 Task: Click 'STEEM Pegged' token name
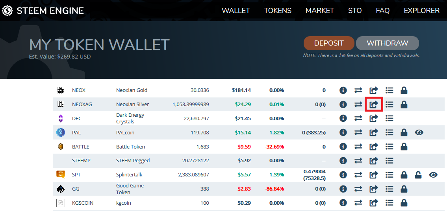click(133, 161)
